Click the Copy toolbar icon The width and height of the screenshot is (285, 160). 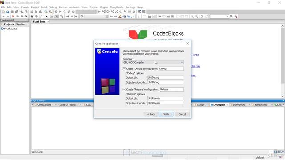pos(36,12)
